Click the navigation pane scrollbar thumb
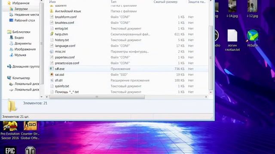Image resolution: width=275 pixels, height=154 pixels. tap(42, 44)
